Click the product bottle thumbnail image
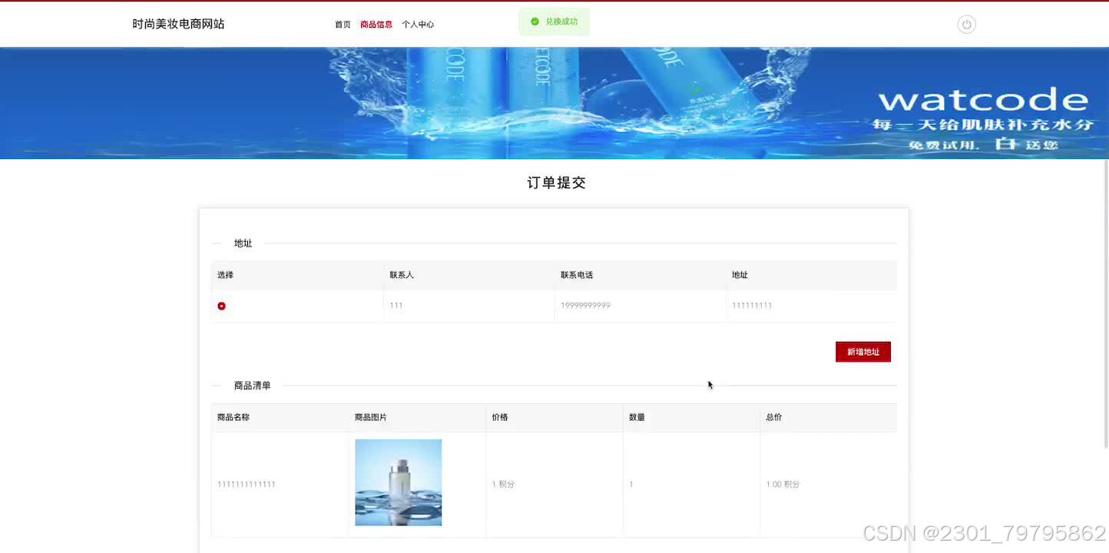This screenshot has height=553, width=1109. point(398,482)
